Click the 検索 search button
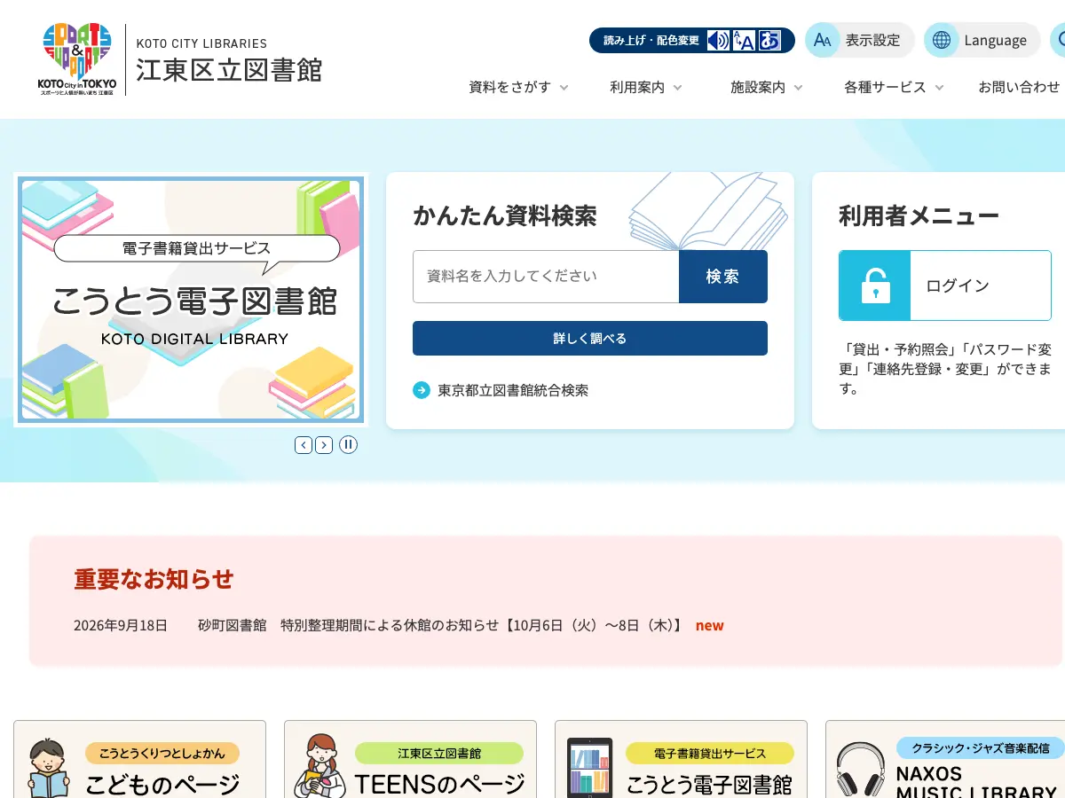Viewport: 1065px width, 798px height. point(723,277)
